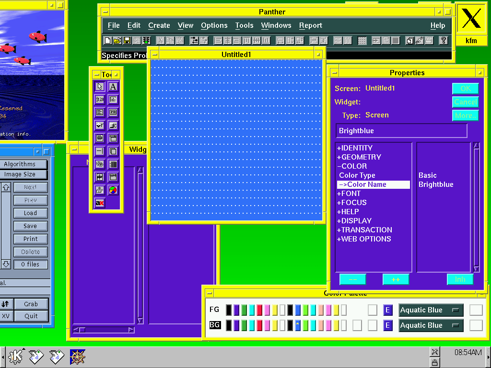Select the chain link widget tool
Viewport: 491px width, 368px height.
pos(100,164)
